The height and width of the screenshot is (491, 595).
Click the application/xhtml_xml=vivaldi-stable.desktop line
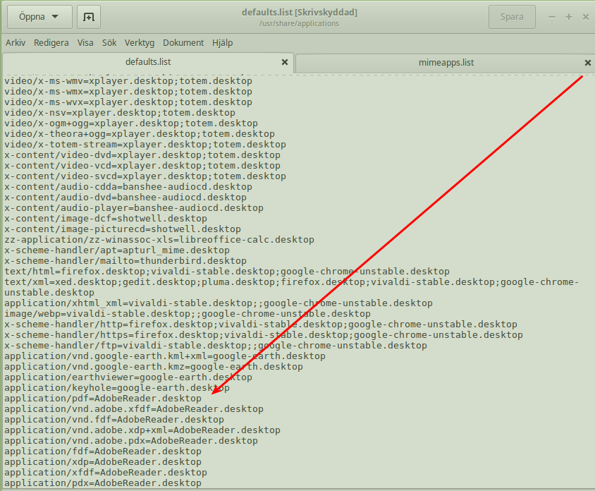[219, 304]
